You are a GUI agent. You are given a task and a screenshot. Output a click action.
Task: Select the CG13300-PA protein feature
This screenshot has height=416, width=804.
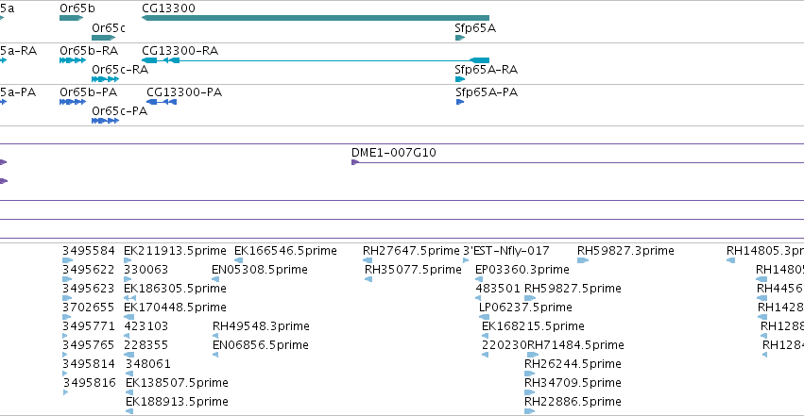pos(162,102)
